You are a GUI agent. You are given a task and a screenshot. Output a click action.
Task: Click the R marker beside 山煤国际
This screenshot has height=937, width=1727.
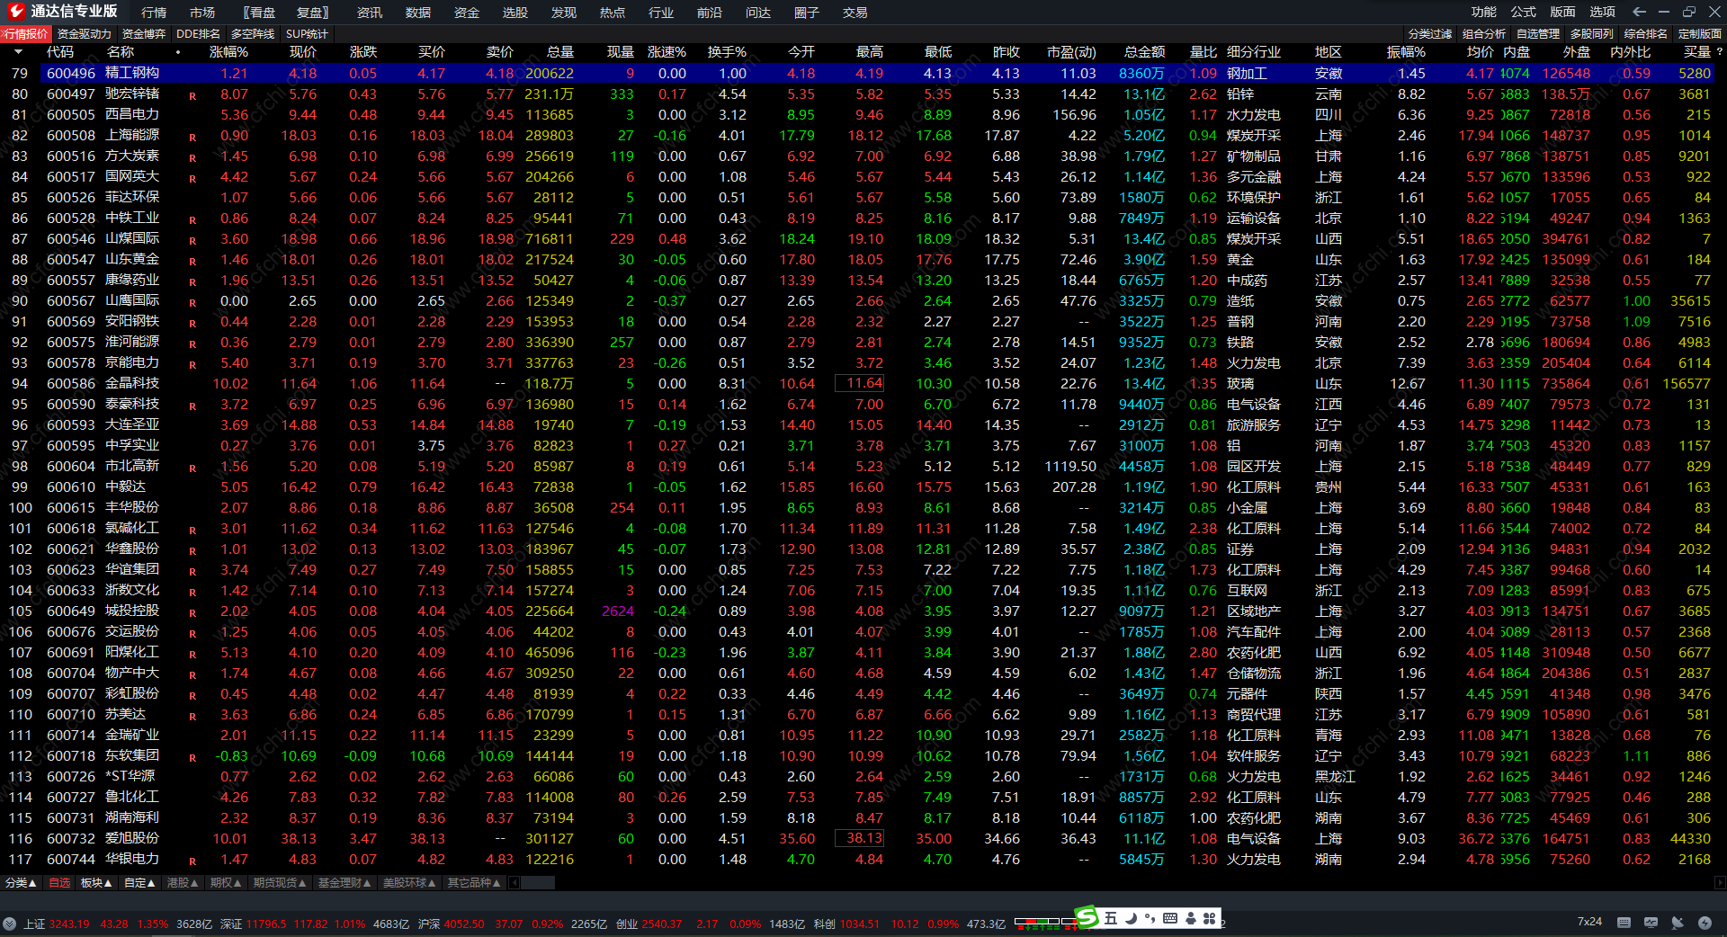click(x=192, y=240)
